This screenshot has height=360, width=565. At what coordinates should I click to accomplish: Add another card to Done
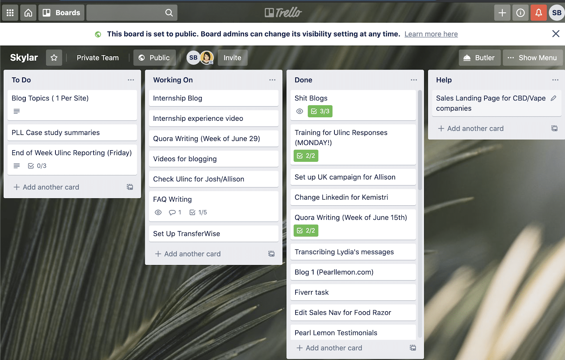tap(329, 348)
